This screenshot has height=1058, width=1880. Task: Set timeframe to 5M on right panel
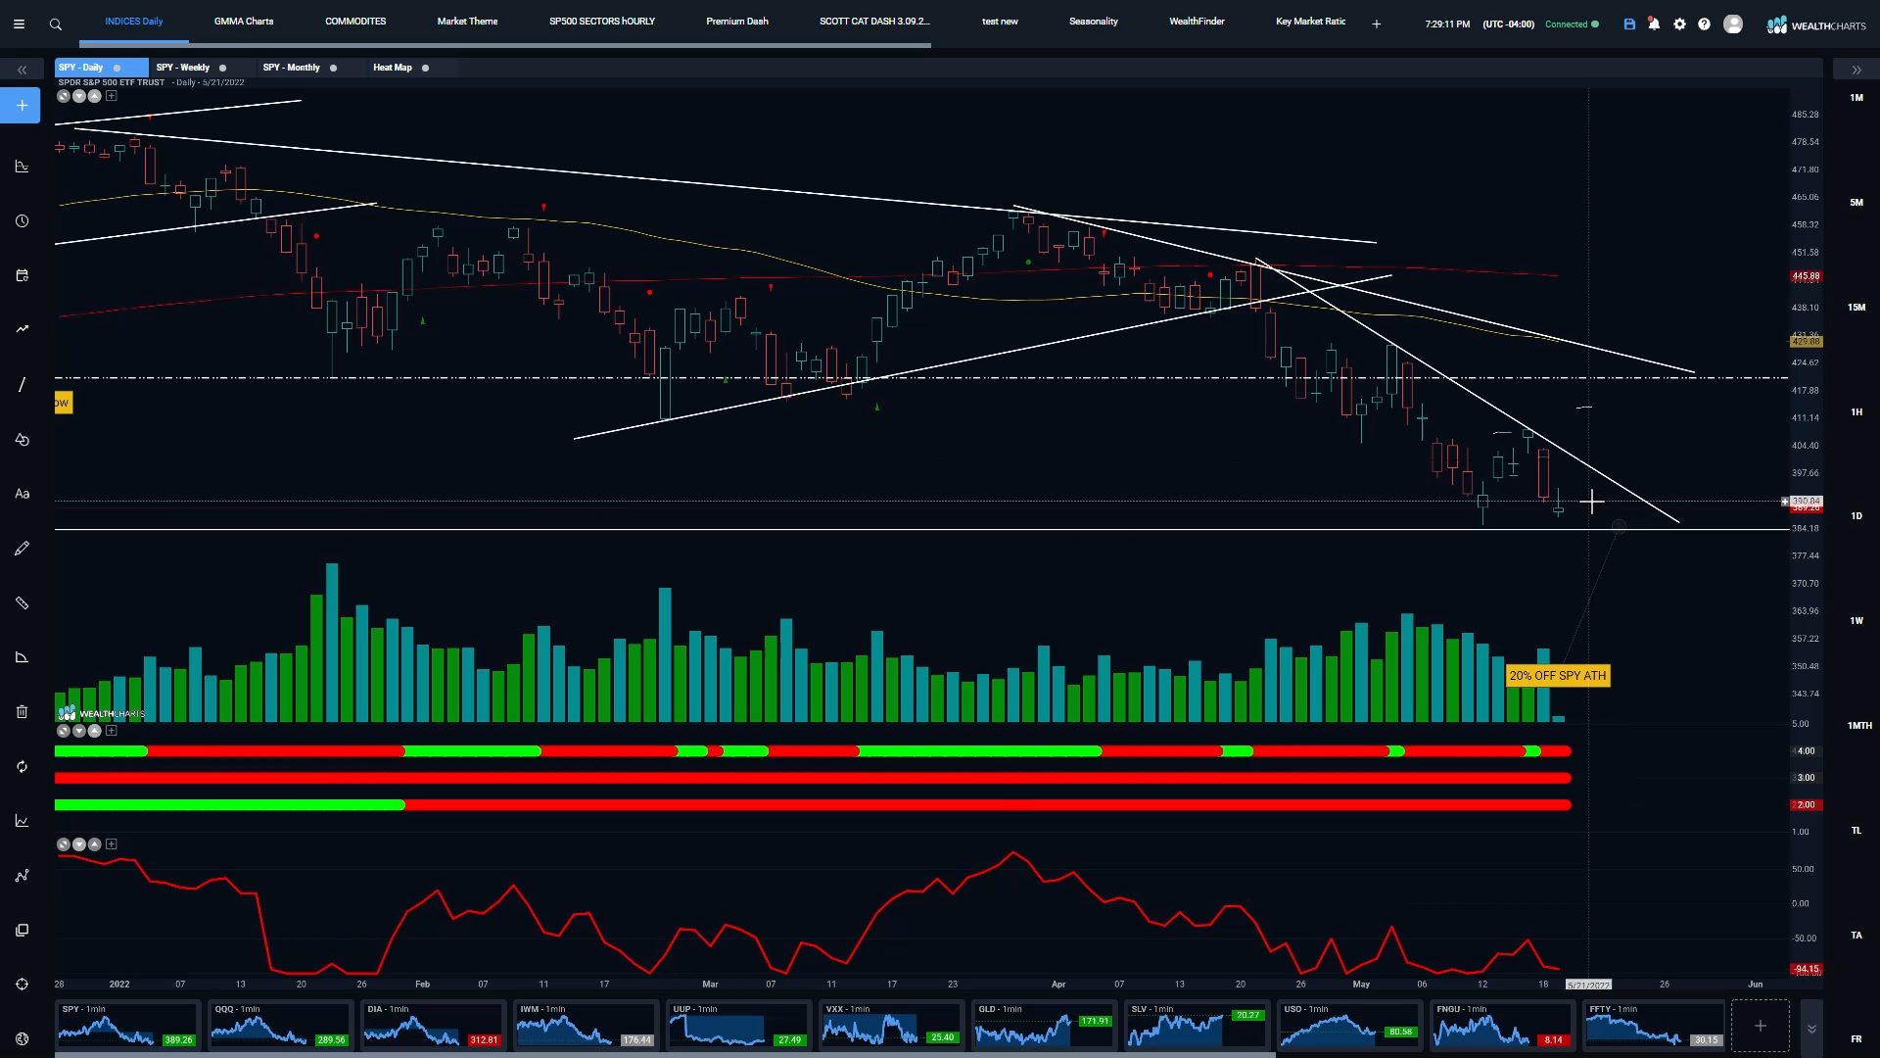pos(1856,203)
